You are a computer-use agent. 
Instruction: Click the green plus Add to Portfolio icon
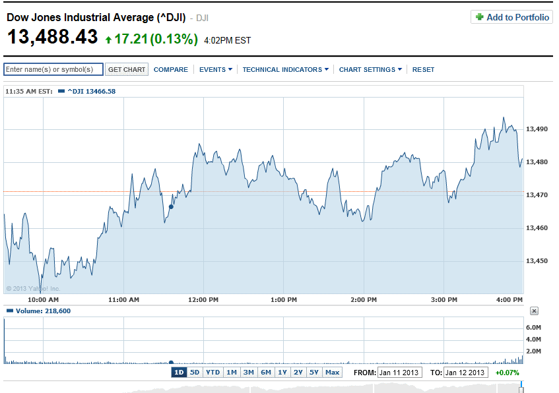tap(479, 17)
